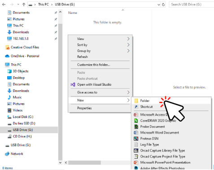
Task: Go up one folder level arrow
Action: [24, 4]
